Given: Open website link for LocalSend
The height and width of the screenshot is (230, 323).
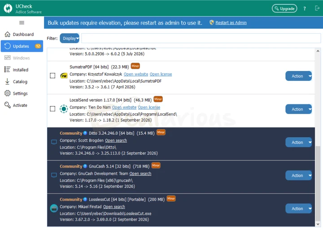Looking at the screenshot, I should tap(124, 107).
